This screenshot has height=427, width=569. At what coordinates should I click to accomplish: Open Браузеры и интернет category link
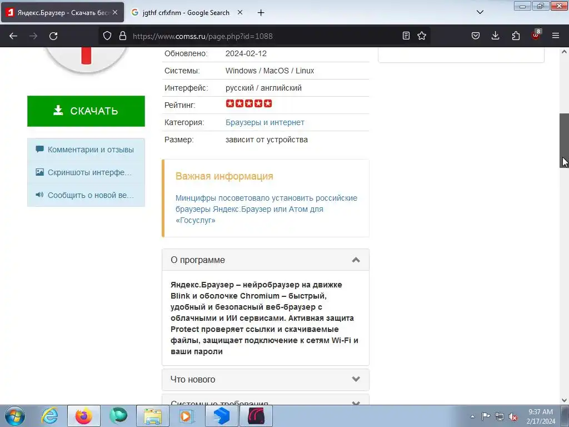(265, 123)
